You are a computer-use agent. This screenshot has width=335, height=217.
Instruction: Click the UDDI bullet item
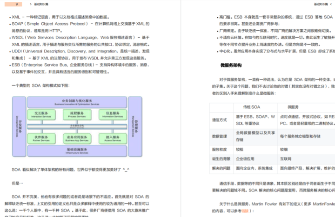[80, 54]
